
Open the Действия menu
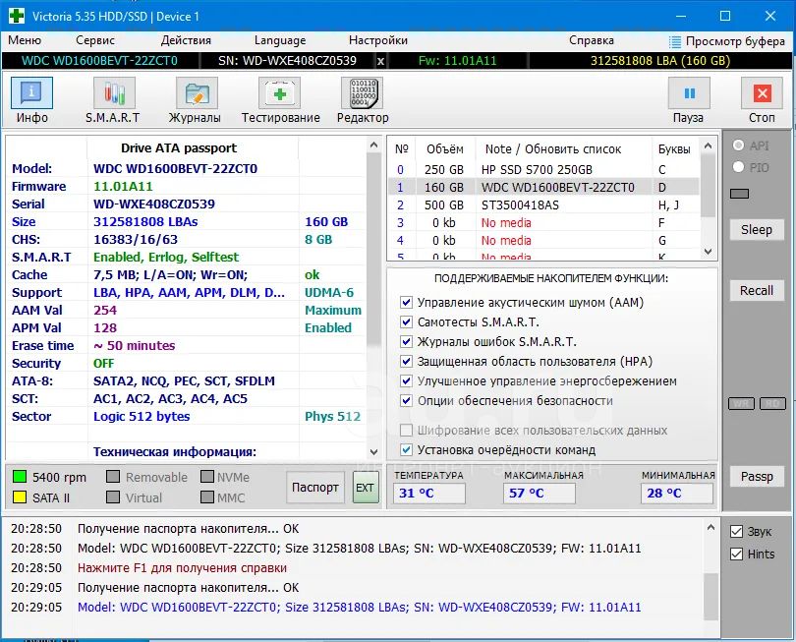pyautogui.click(x=186, y=40)
